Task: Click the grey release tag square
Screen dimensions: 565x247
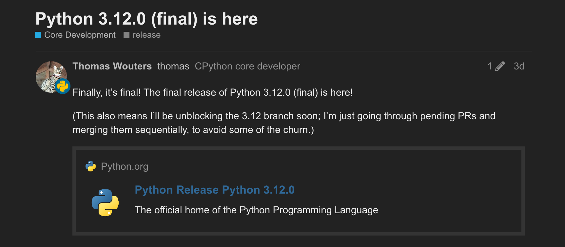Action: coord(127,35)
